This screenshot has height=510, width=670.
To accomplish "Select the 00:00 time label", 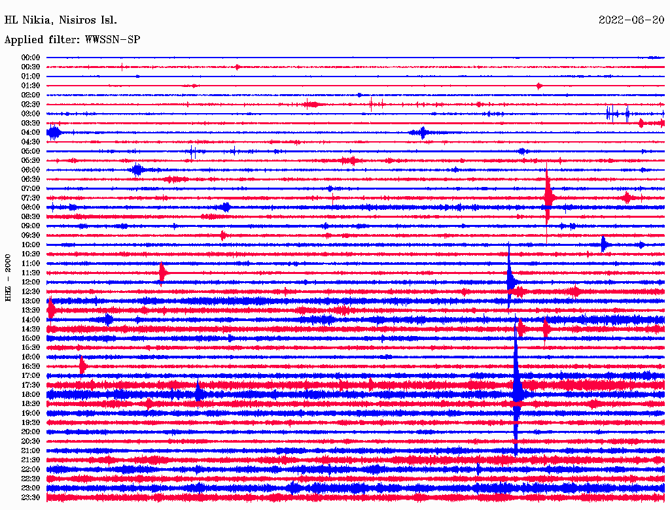I will click(31, 58).
